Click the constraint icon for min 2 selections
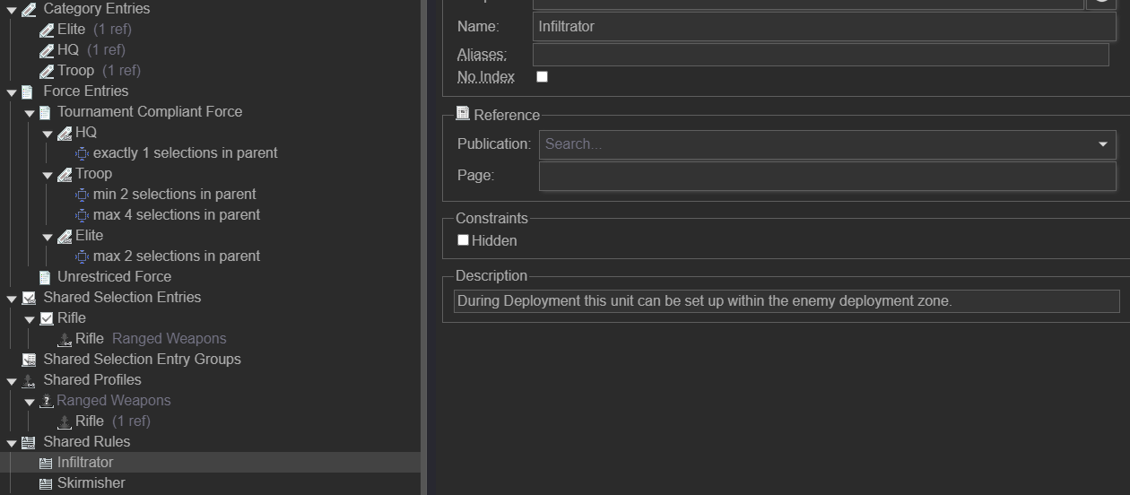Viewport: 1130px width, 495px height. pos(82,195)
